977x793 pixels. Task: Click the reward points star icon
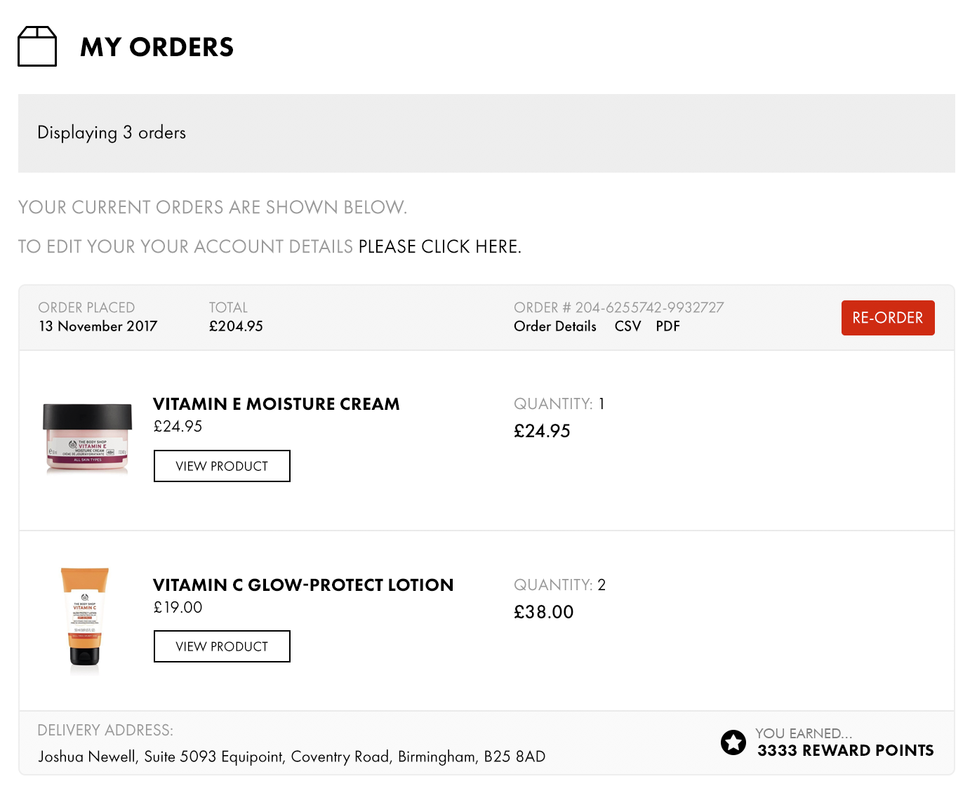pyautogui.click(x=733, y=742)
